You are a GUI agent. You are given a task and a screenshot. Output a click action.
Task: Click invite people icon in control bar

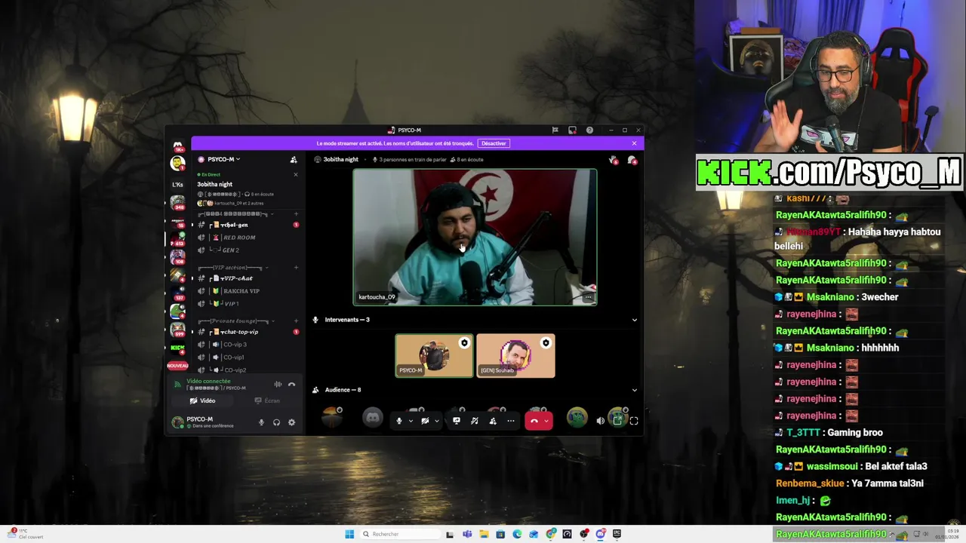tap(493, 421)
